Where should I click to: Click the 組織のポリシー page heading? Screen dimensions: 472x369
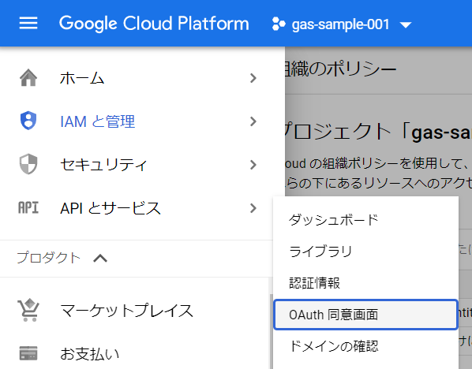pyautogui.click(x=340, y=69)
